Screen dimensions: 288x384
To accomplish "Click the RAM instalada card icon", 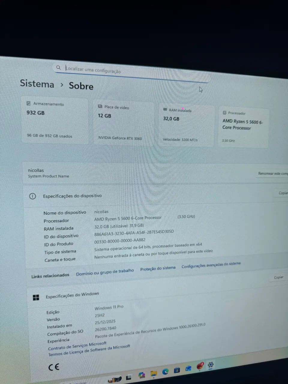I will (165, 109).
